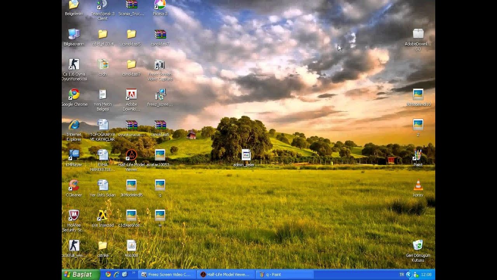Select the Adobe Downlo... desktop icon
The width and height of the screenshot is (497, 280).
click(x=131, y=94)
